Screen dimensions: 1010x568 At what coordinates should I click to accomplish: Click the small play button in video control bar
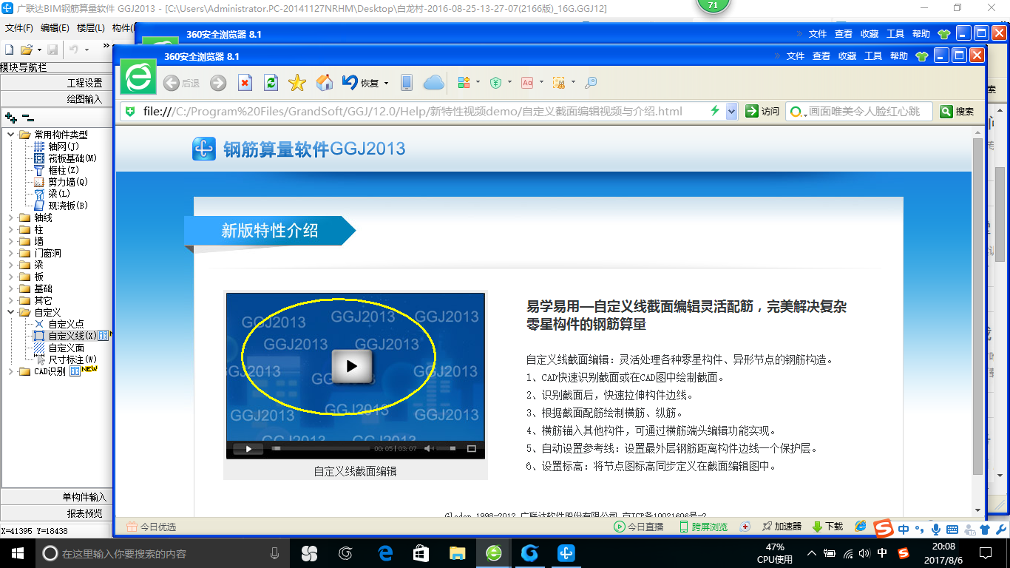248,448
